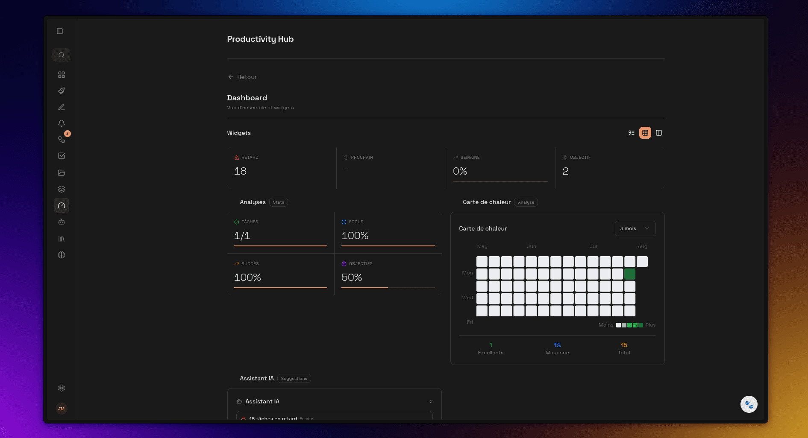
Task: Go back with the Retour link
Action: click(x=242, y=77)
